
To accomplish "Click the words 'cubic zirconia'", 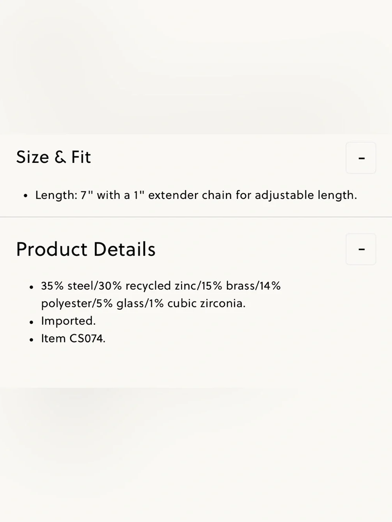I will (x=206, y=303).
